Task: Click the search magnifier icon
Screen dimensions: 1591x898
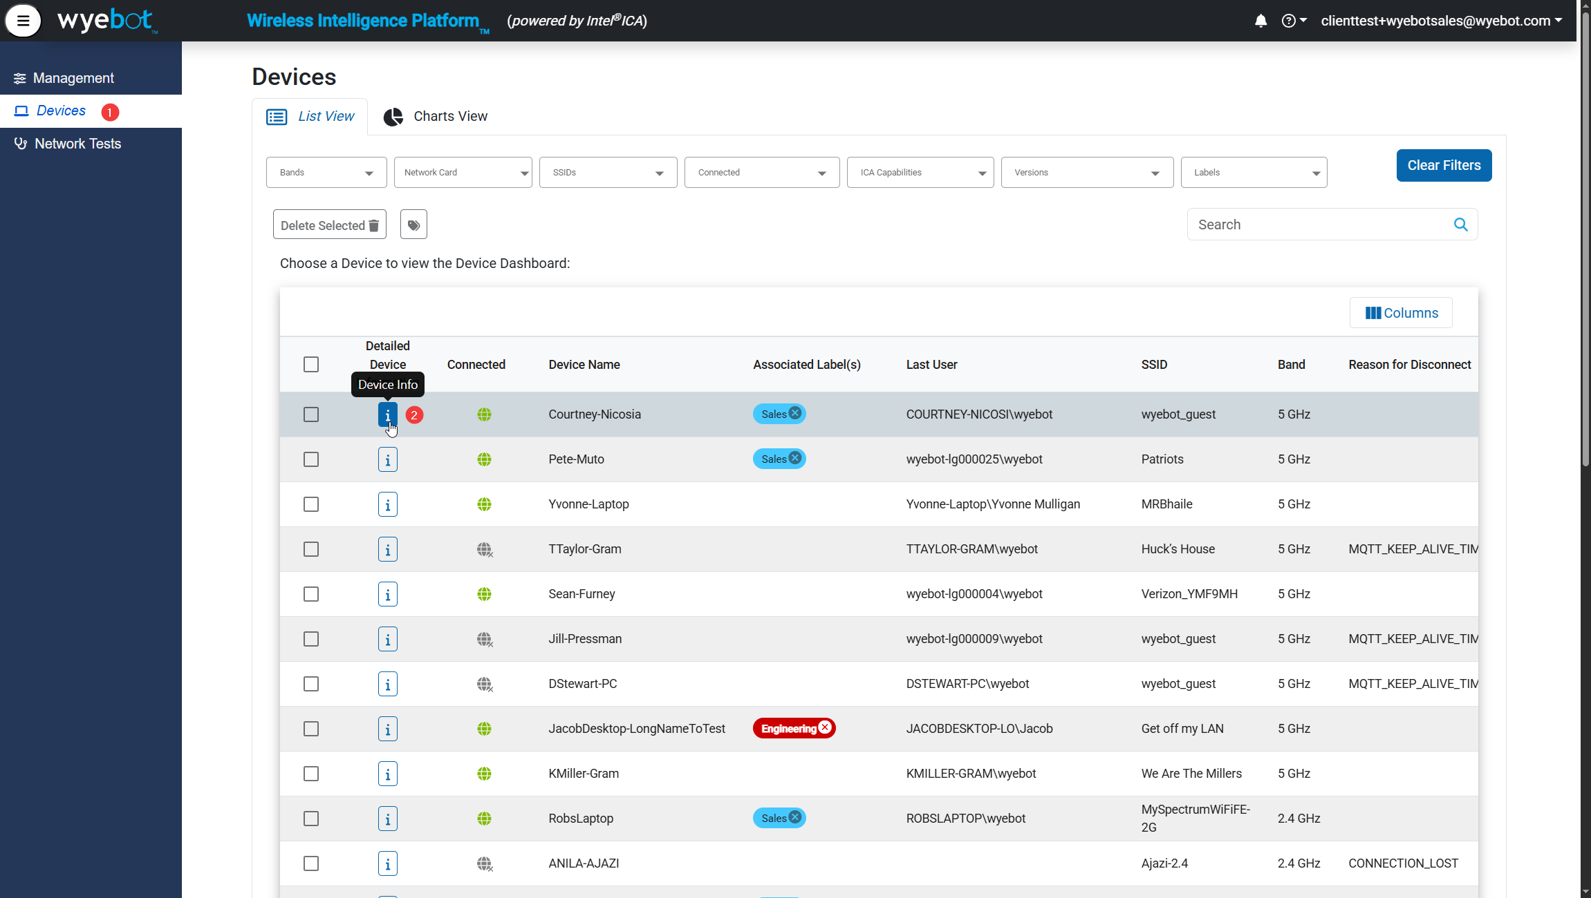Action: point(1460,224)
